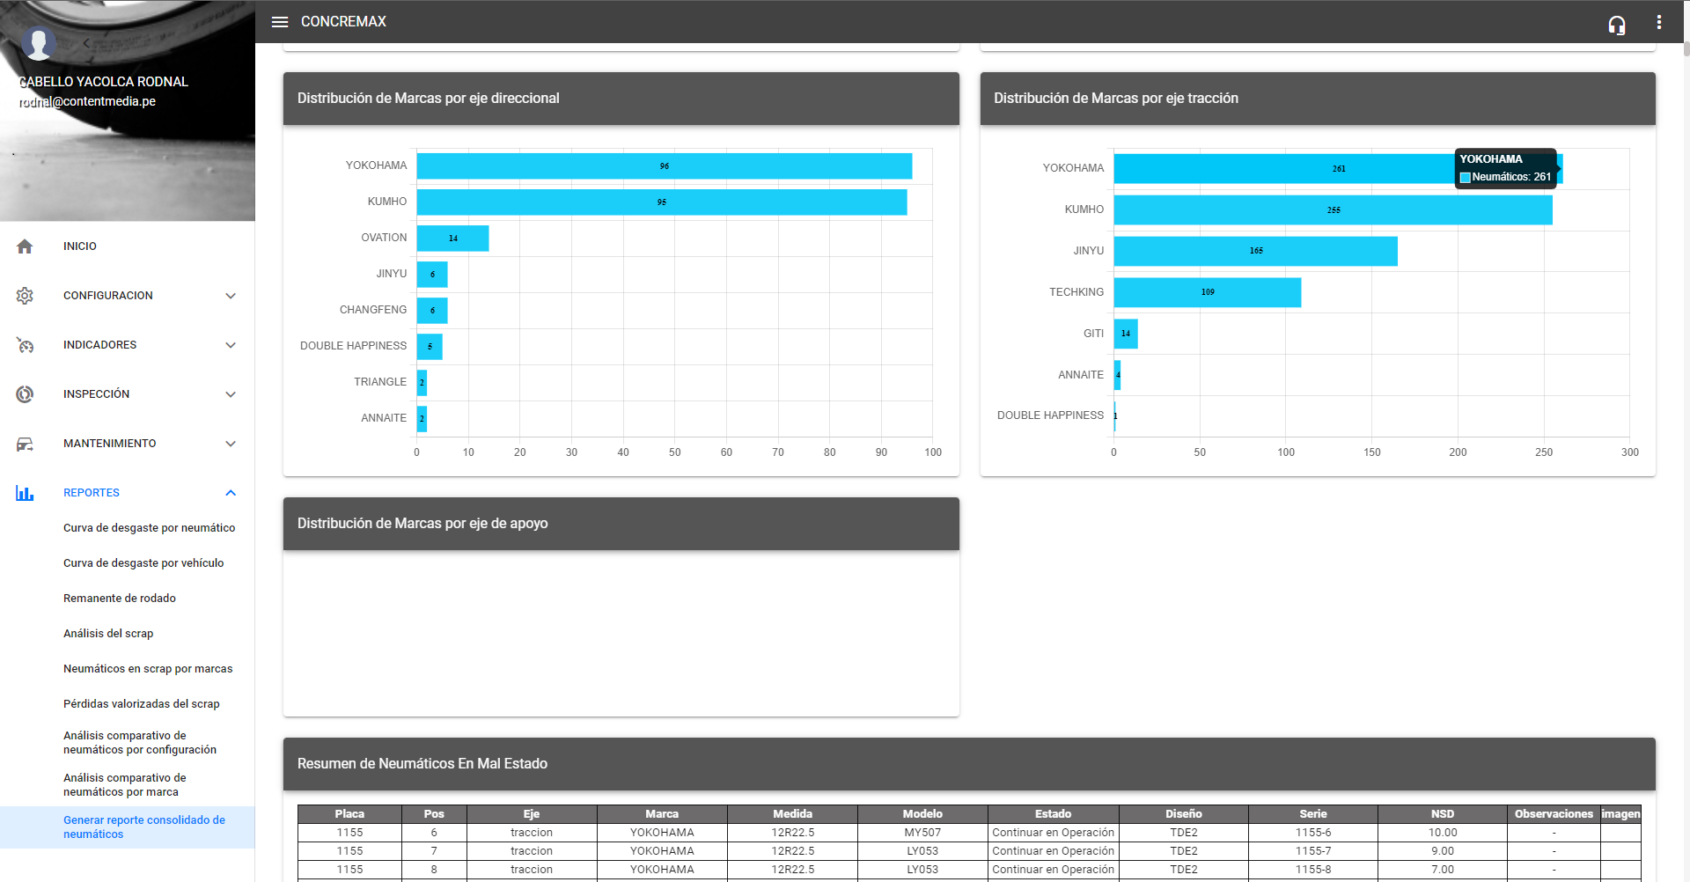Open Generar reporte consolidado de neumáticos
This screenshot has width=1690, height=882.
pos(144,827)
